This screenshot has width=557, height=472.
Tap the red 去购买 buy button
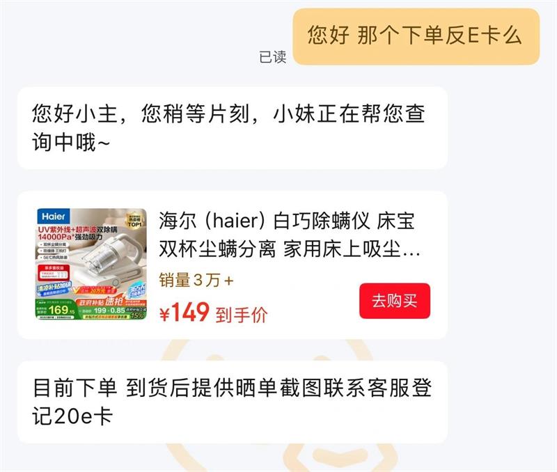coord(395,301)
